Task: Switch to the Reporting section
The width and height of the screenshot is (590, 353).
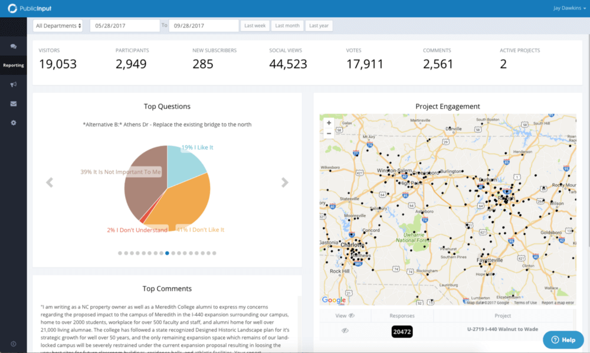Action: point(13,65)
